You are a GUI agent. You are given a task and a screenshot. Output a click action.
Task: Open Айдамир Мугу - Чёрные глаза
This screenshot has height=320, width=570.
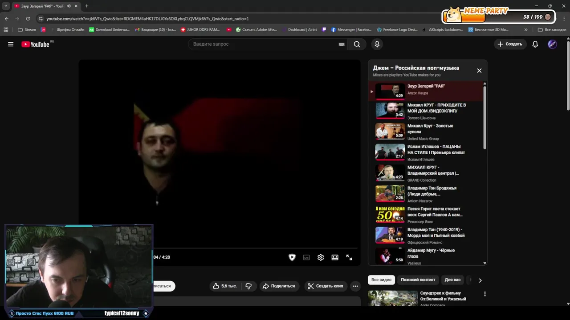(x=425, y=256)
